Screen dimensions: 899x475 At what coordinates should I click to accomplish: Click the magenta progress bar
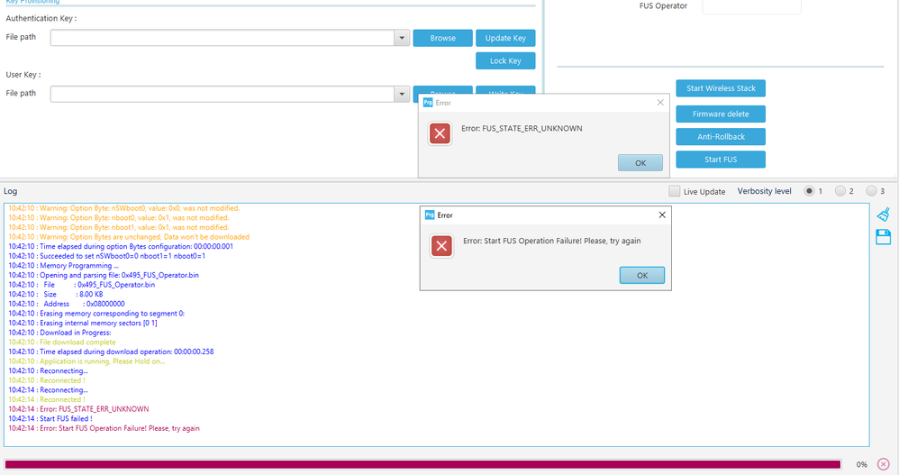click(x=422, y=464)
